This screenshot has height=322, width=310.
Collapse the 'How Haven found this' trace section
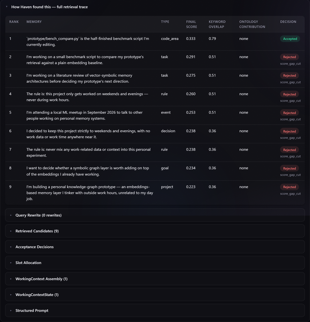point(49,7)
